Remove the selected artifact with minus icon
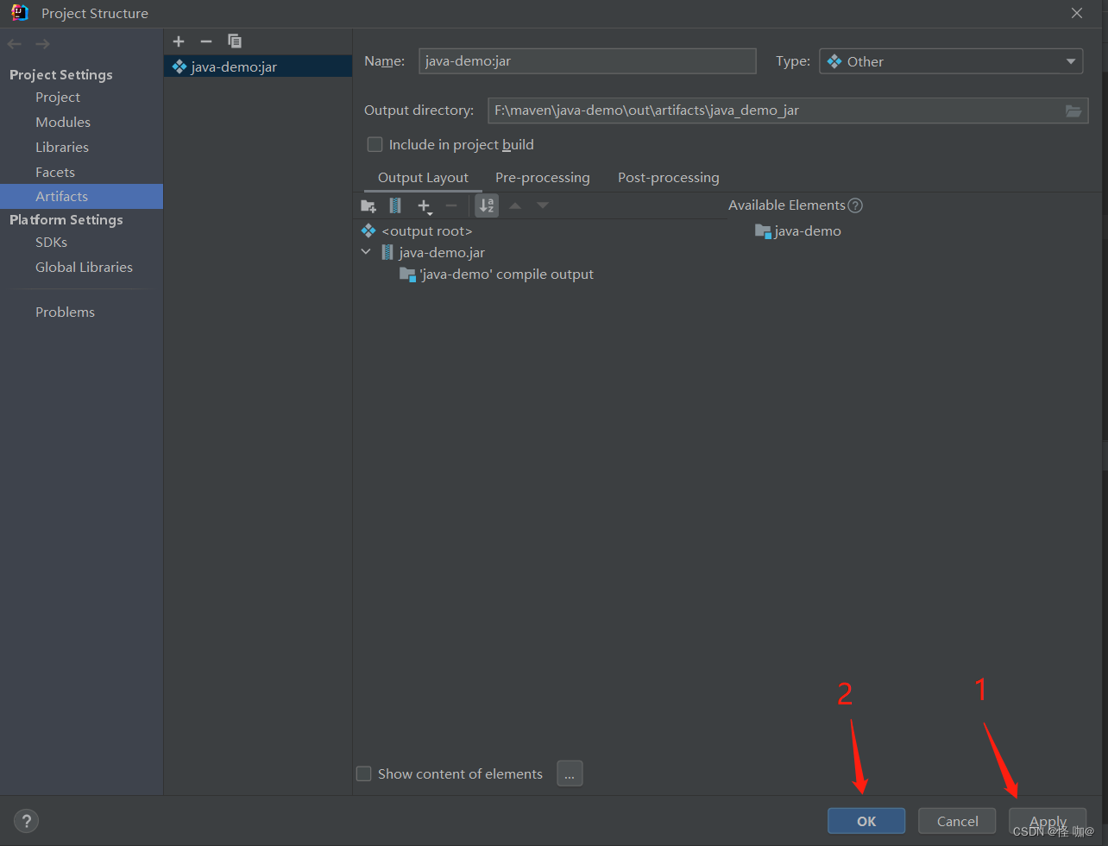Screen dimensions: 1108x846 [x=205, y=41]
